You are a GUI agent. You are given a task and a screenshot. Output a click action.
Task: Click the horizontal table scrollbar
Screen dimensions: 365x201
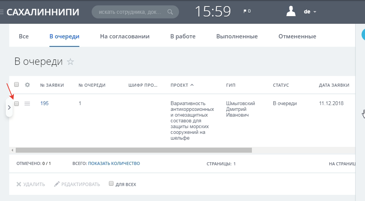click(133, 150)
